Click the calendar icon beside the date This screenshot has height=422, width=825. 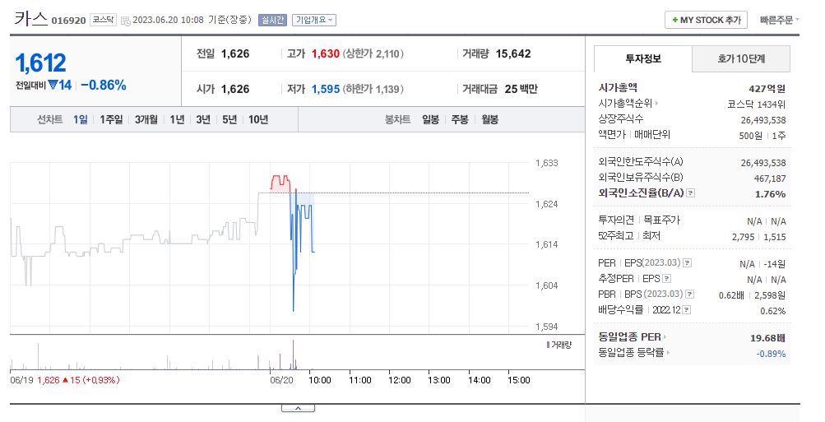tap(125, 21)
